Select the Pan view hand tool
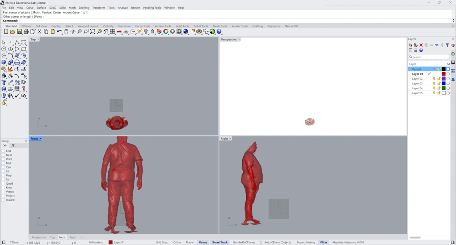 point(66,32)
